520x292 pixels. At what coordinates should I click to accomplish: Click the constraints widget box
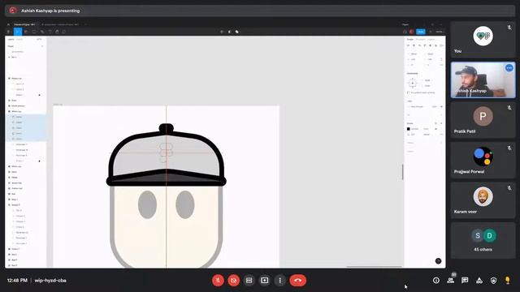(x=412, y=83)
